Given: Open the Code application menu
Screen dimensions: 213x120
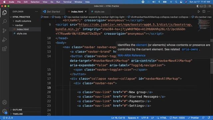Looking at the screenshot, I should (x=11, y=2).
